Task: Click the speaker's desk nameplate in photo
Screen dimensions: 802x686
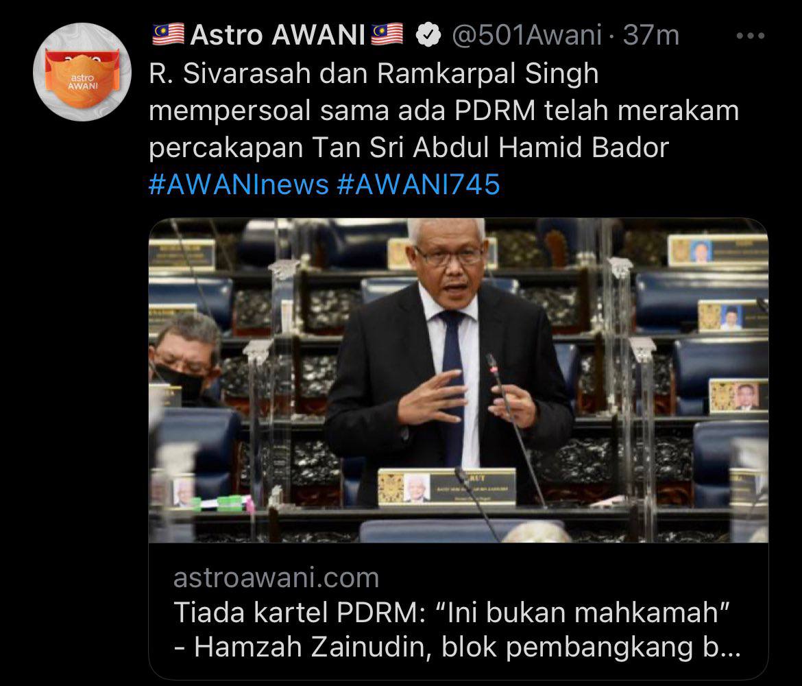Action: point(447,487)
